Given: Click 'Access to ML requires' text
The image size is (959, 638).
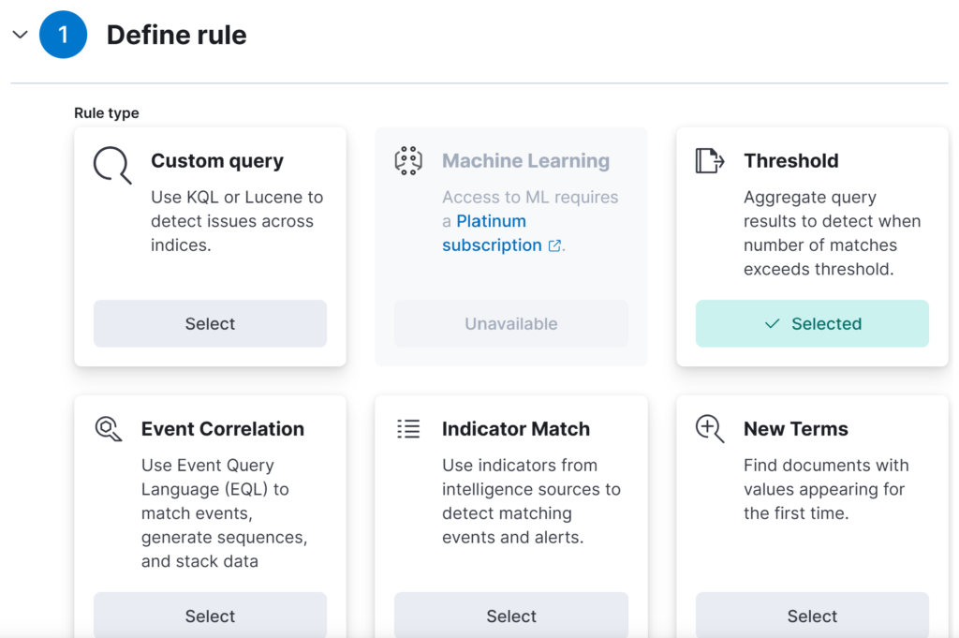Looking at the screenshot, I should point(530,197).
